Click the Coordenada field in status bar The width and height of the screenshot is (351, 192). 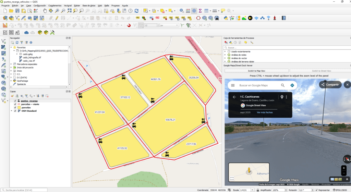tap(218, 190)
